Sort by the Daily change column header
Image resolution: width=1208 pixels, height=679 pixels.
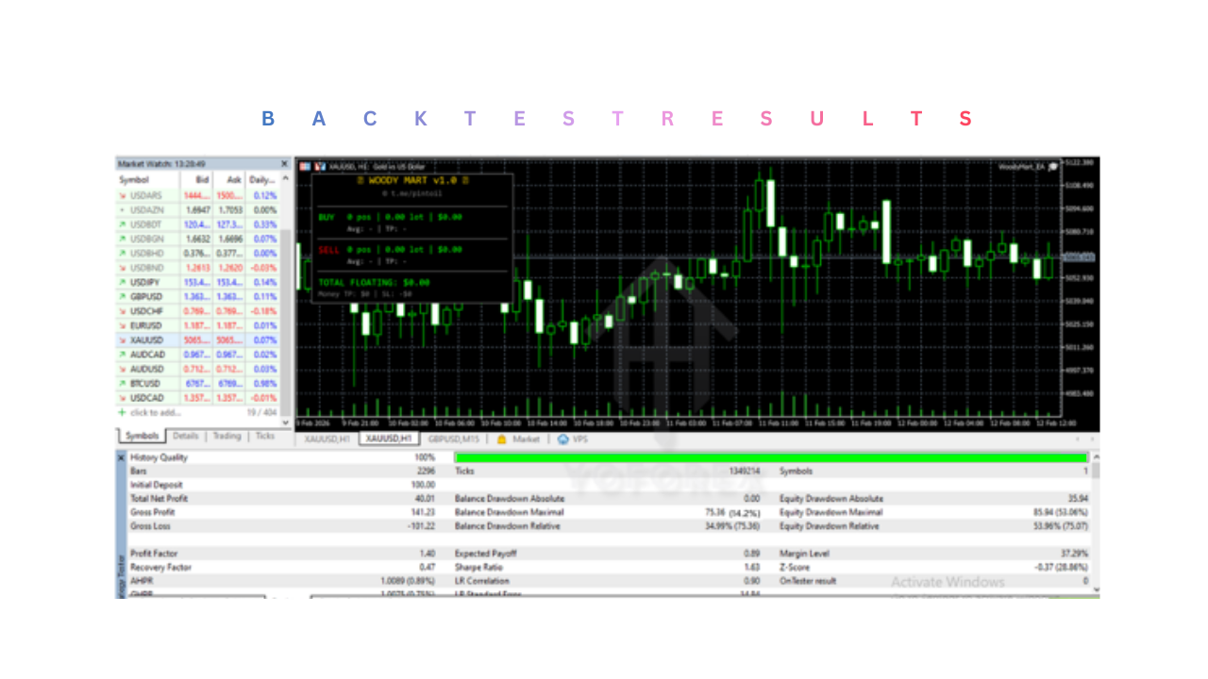pos(262,179)
